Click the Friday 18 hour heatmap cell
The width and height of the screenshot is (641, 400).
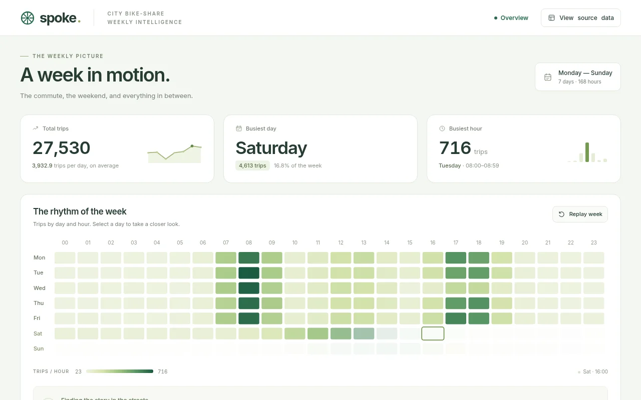coord(479,318)
